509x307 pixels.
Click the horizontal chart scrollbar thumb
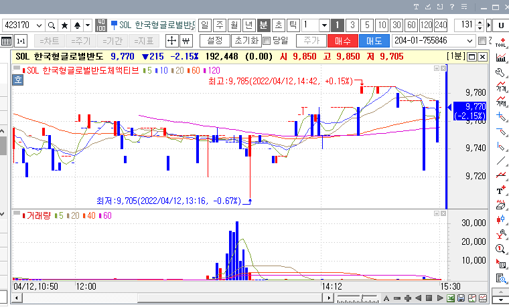pyautogui.click(x=230, y=298)
